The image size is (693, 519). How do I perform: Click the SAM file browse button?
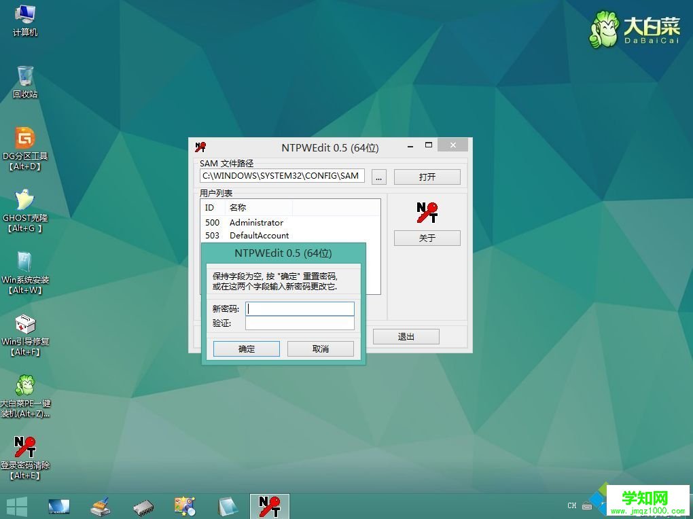click(378, 176)
